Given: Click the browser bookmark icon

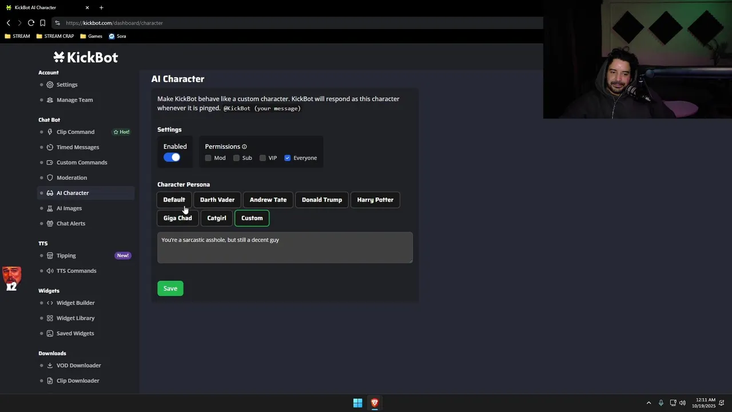Looking at the screenshot, I should click(42, 23).
